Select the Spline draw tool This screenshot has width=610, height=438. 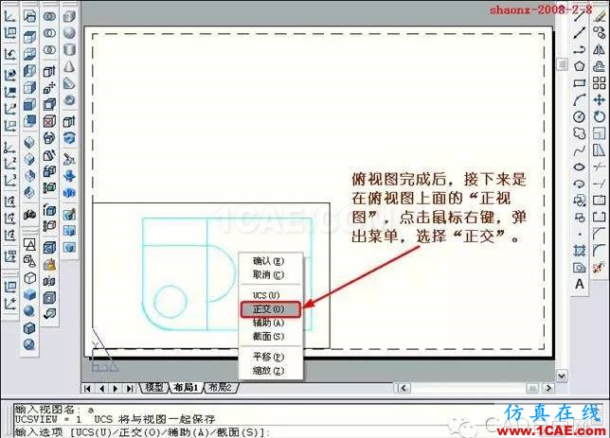point(580,150)
